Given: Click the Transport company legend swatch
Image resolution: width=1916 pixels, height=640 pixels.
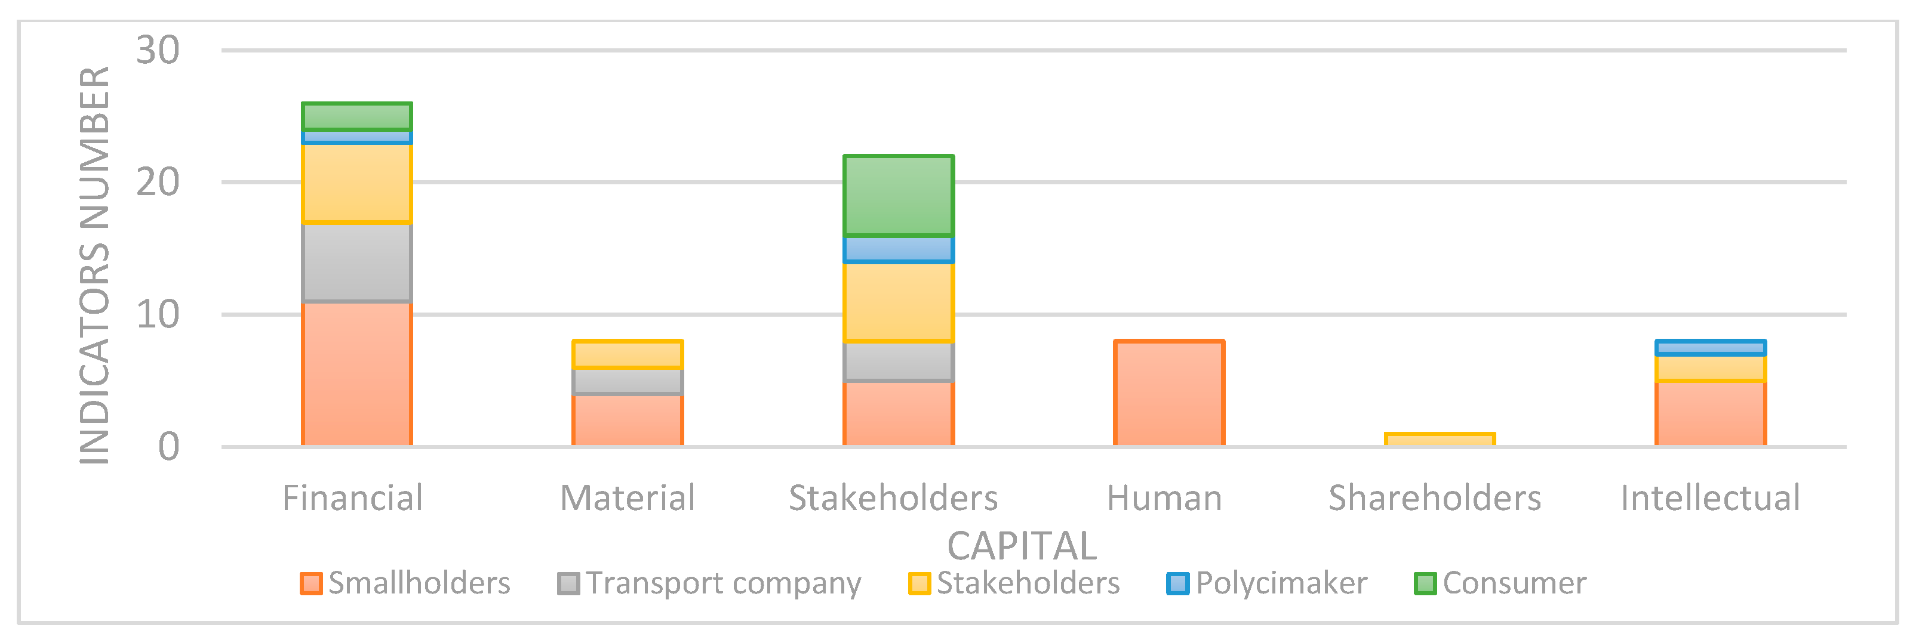Looking at the screenshot, I should tap(568, 583).
